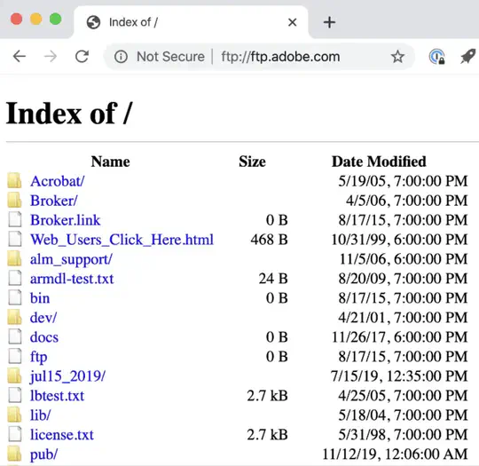Screen dimensions: 479x466
Task: Click the Date Modified column header
Action: [x=379, y=162]
